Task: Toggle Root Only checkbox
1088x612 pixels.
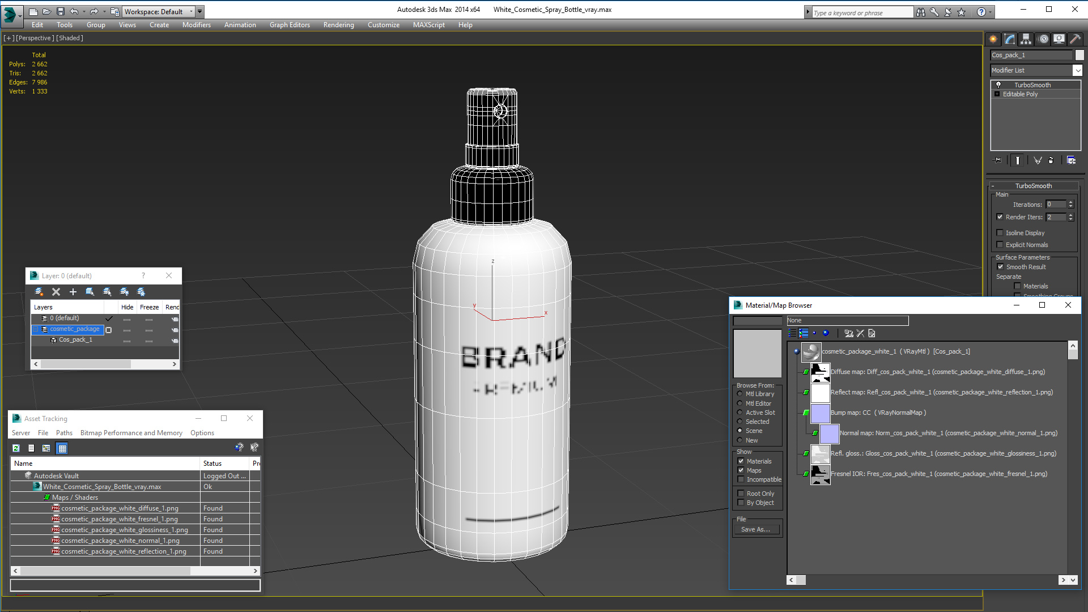Action: [x=741, y=494]
